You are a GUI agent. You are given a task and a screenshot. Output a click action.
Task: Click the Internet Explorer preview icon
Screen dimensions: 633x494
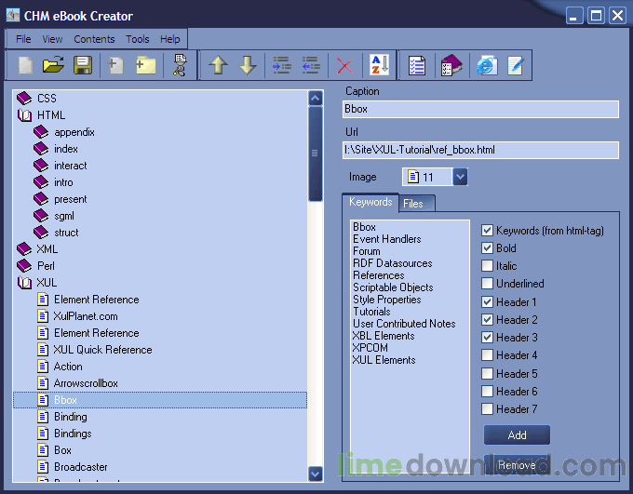coord(487,65)
